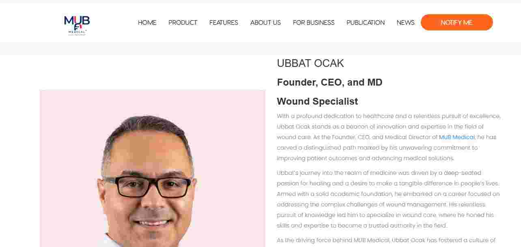Open the ABOUT US page
The height and width of the screenshot is (247, 521).
(265, 23)
